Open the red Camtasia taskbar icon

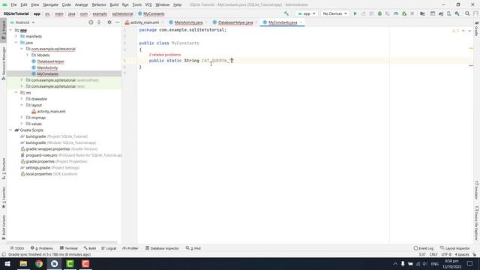tap(85, 263)
